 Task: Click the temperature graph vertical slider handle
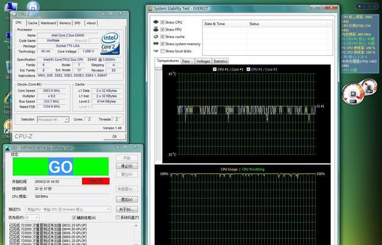tap(158, 69)
